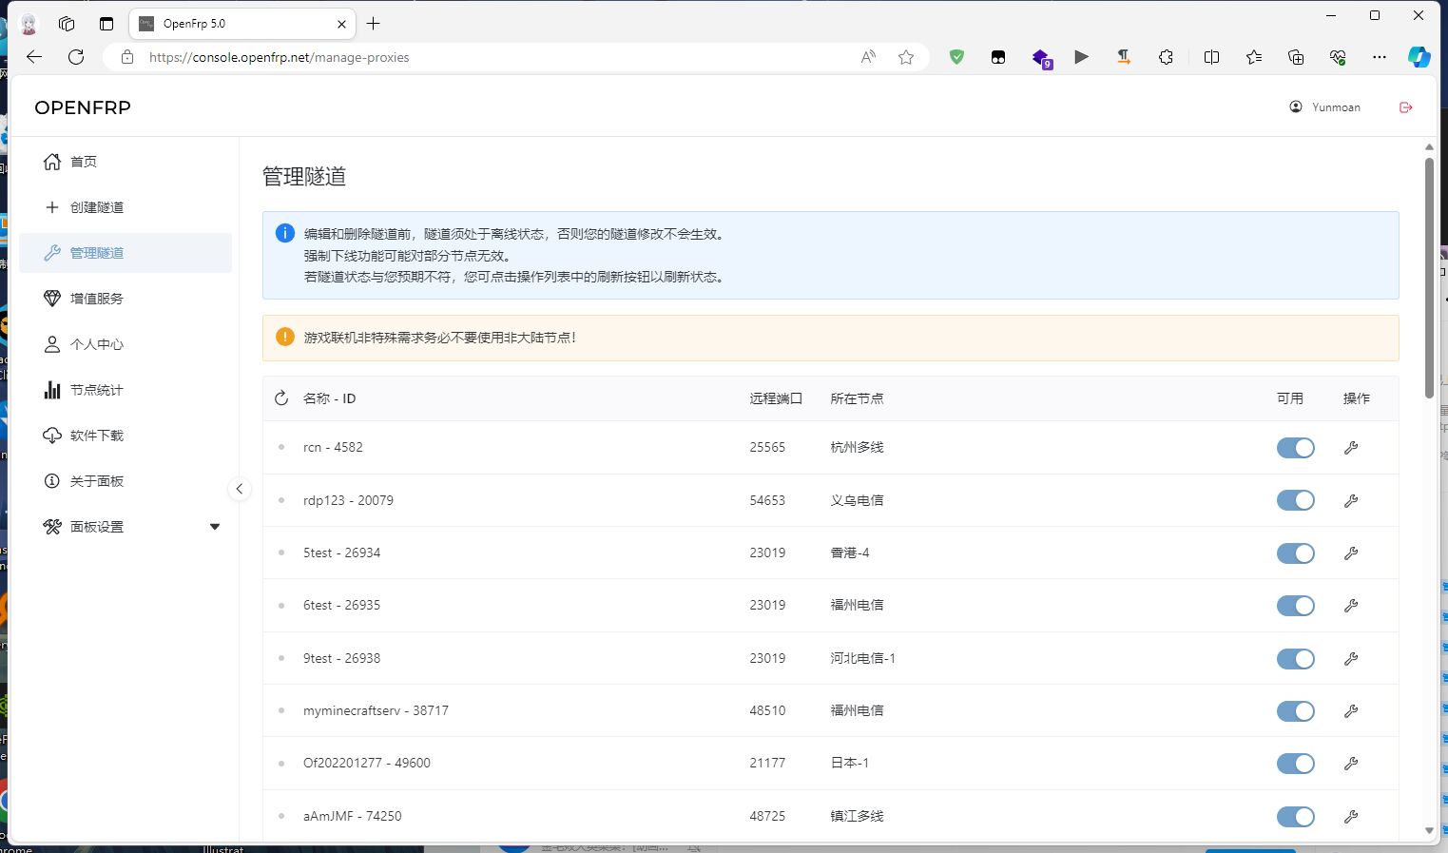The width and height of the screenshot is (1448, 853).
Task: Turn off the Of202201277 - 49600 switch
Action: 1295,764
